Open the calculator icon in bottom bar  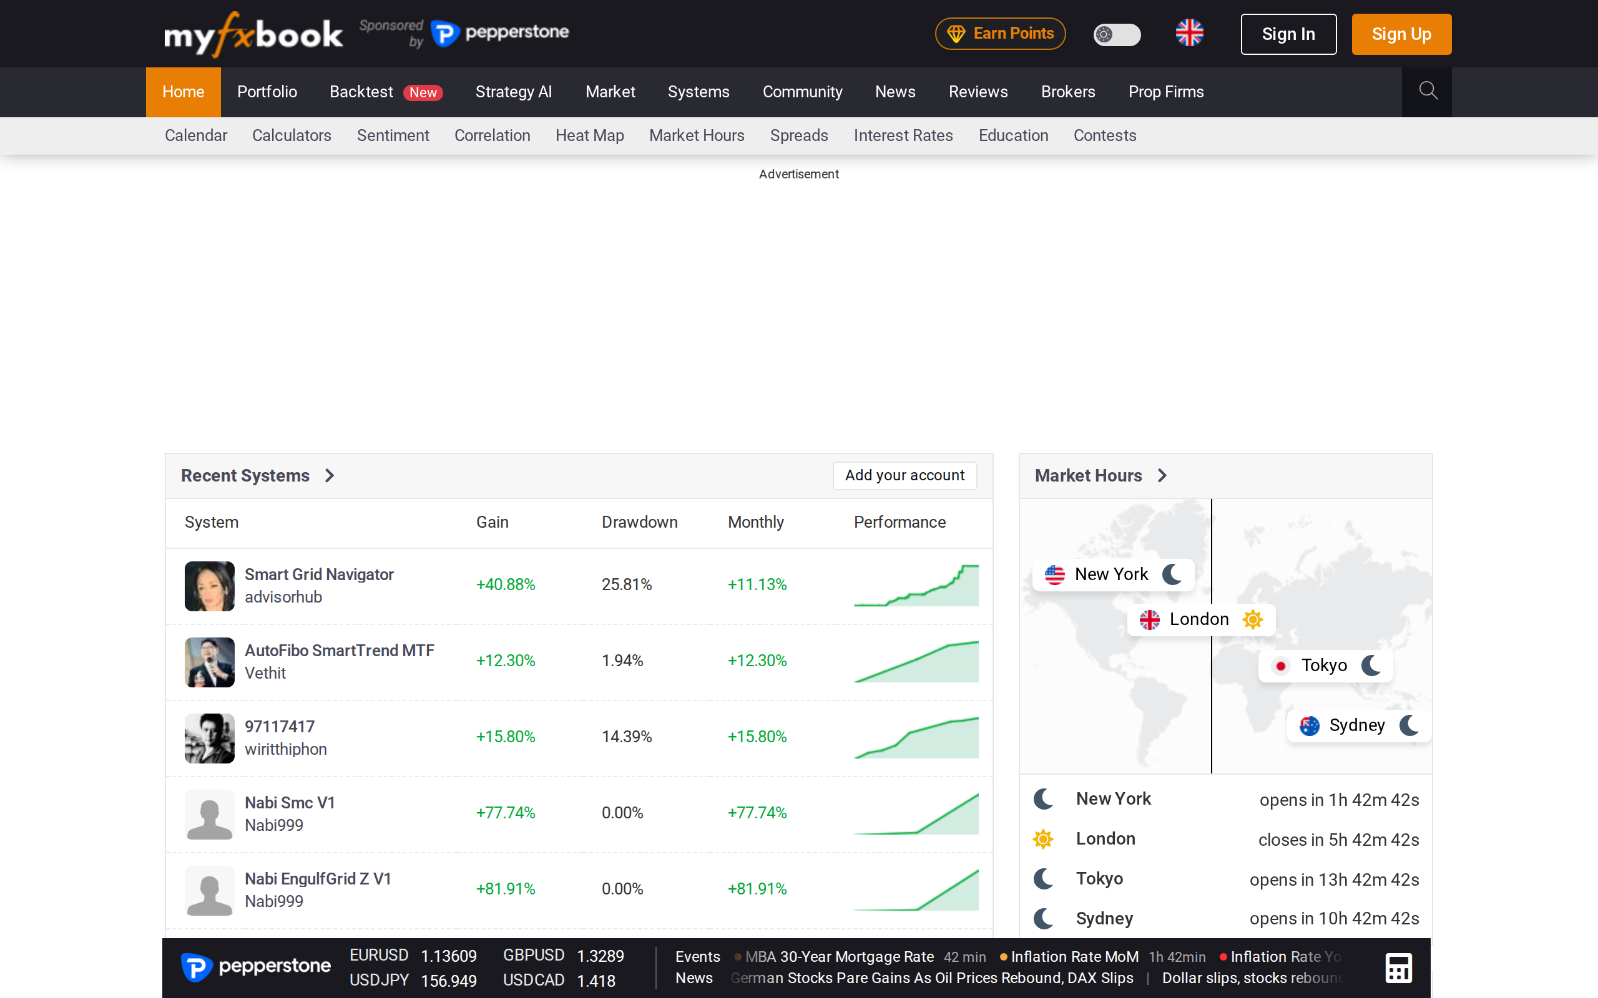1399,967
